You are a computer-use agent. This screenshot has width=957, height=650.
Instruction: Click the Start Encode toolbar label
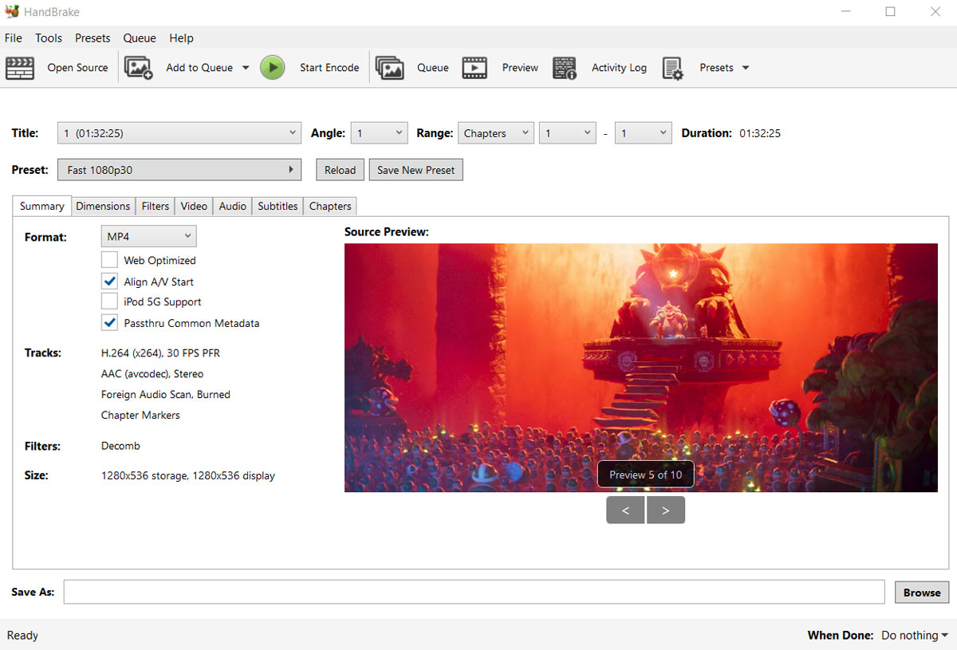[329, 68]
